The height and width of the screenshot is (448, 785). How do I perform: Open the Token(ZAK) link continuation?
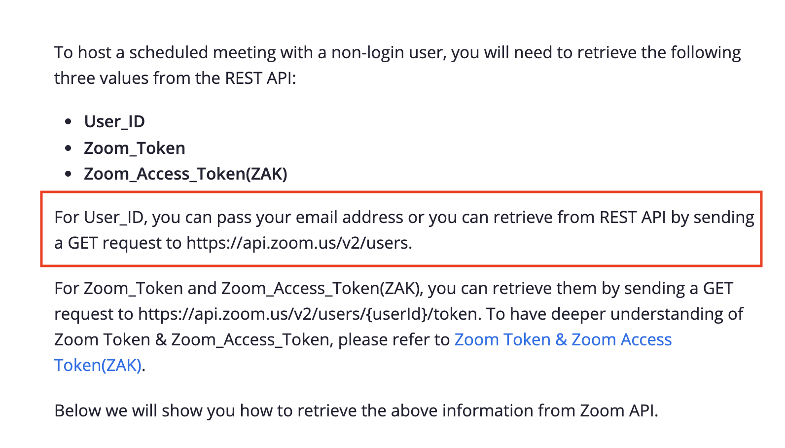[98, 366]
